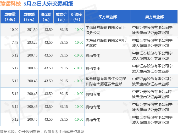Select the 收盘价(元) column header
This screenshot has height=134, width=178.
pyautogui.click(x=46, y=17)
